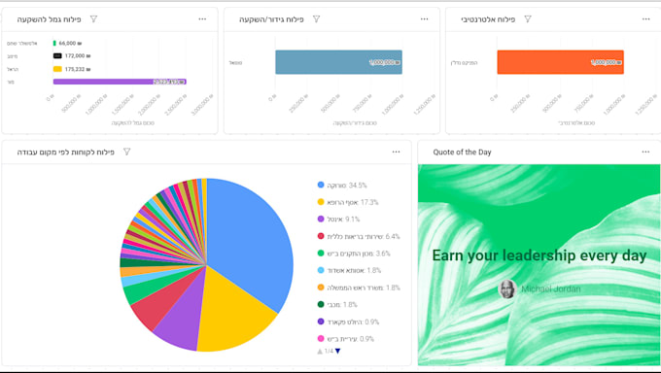Screen dimensions: 661x373
Task: Open three-dot menu of פילוח גידור/השקעה widget
Action: click(424, 19)
